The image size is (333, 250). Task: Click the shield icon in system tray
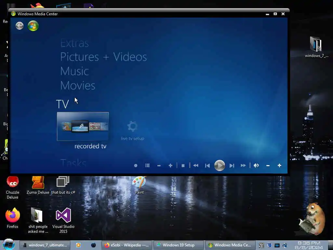point(269,245)
